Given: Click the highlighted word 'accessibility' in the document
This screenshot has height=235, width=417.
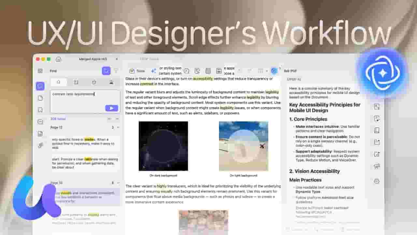Looking at the screenshot, I should coord(203,79).
